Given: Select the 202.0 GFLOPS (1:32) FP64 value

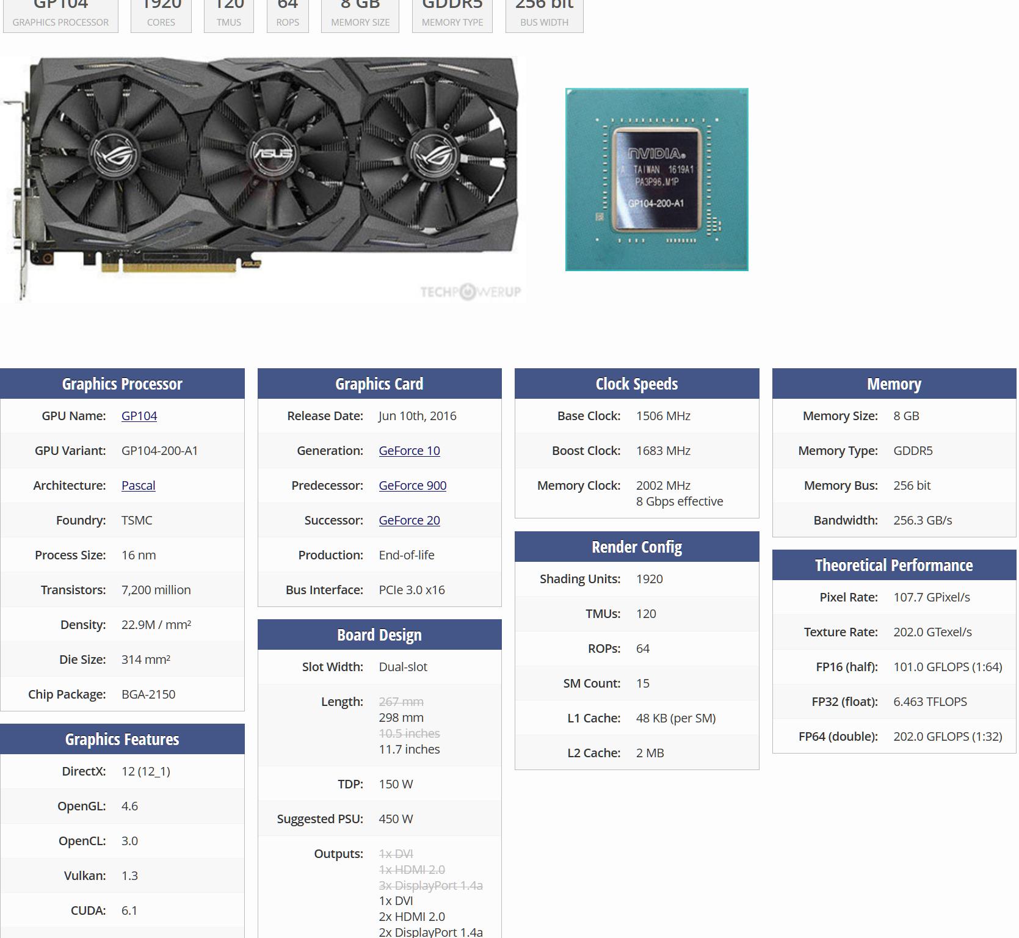Looking at the screenshot, I should click(948, 736).
